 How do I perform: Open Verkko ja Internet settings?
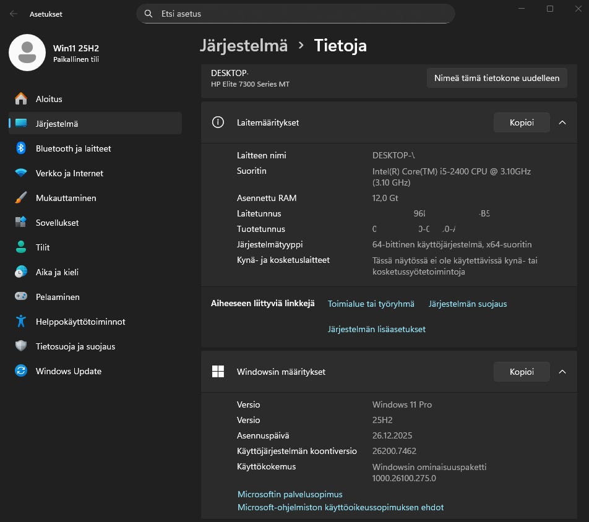pyautogui.click(x=71, y=173)
